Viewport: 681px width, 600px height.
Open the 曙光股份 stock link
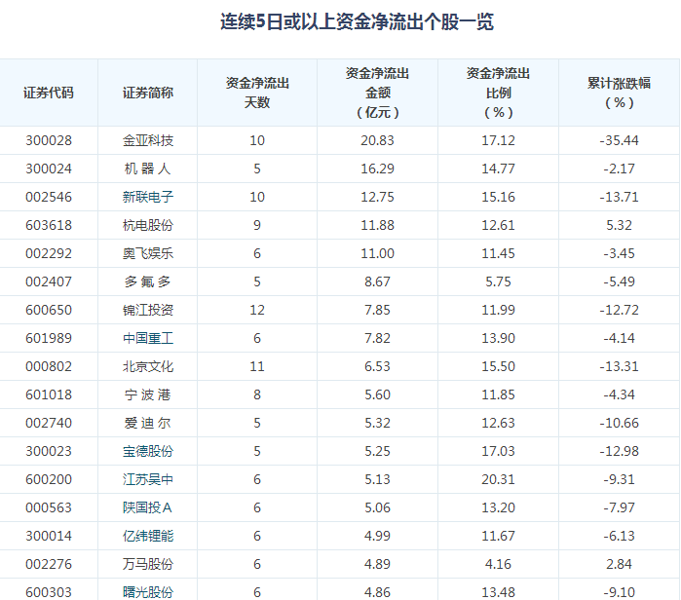point(148,592)
